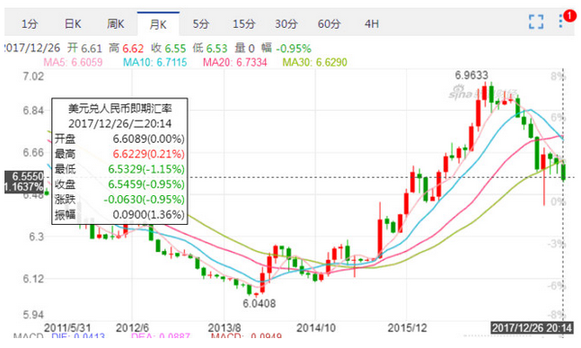Expand chart to fullscreen
This screenshot has height=348, width=581.
point(536,22)
